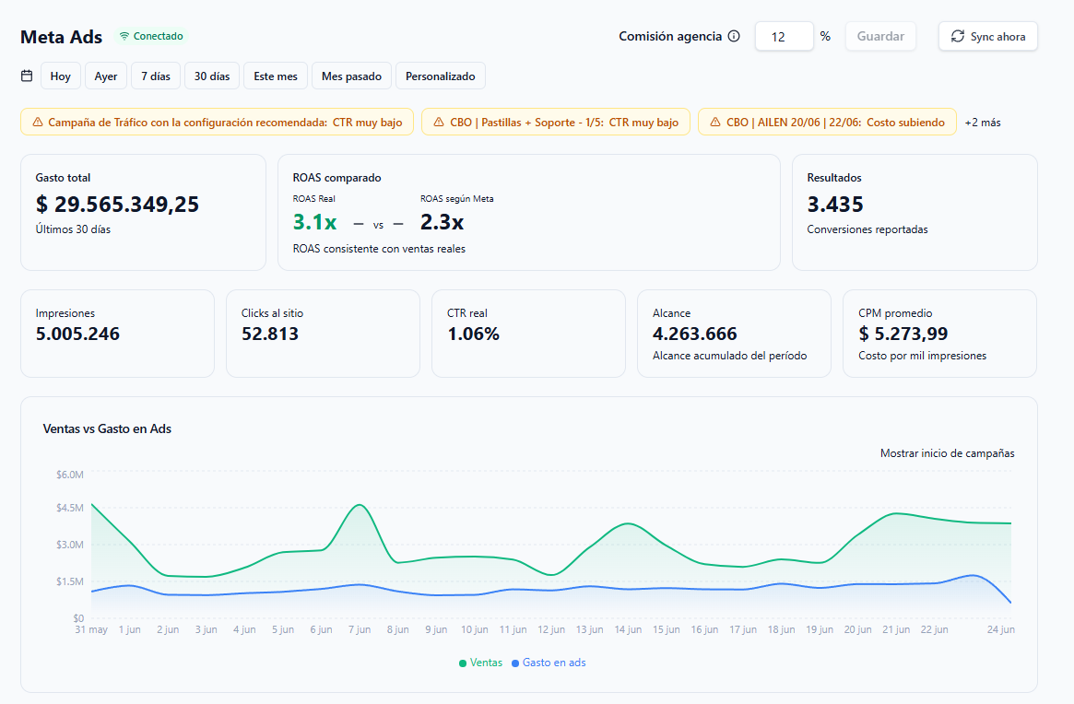
Task: Click the Alcance acumulado del período caption
Action: 729,356
